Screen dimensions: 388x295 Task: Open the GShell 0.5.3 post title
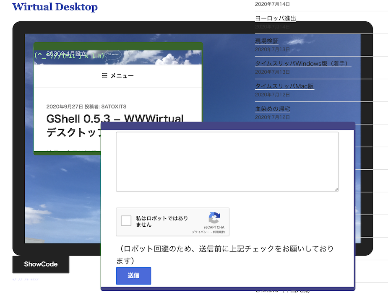click(115, 119)
